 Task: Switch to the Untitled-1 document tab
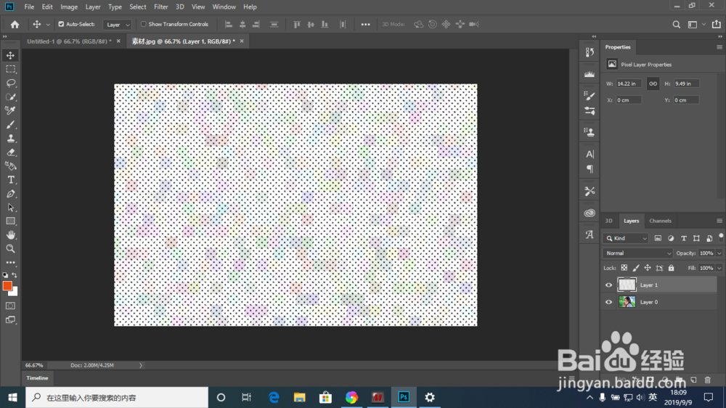69,41
